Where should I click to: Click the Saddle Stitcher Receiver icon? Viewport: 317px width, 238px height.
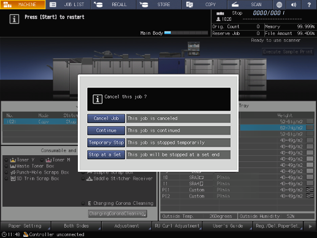point(90,178)
